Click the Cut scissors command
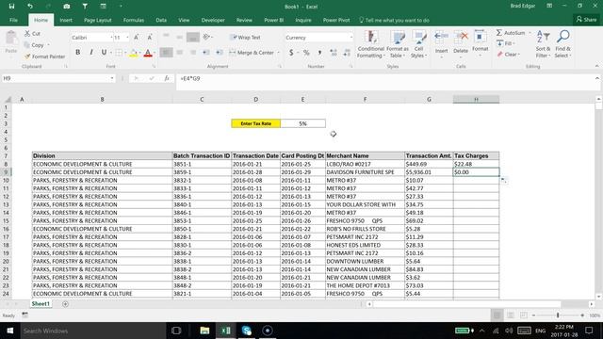 (x=33, y=34)
